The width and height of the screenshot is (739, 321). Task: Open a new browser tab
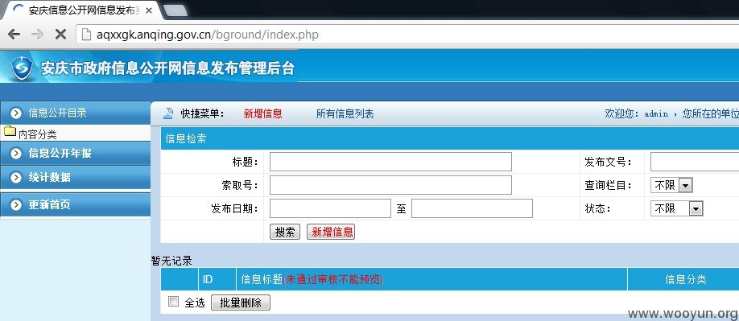pos(175,10)
